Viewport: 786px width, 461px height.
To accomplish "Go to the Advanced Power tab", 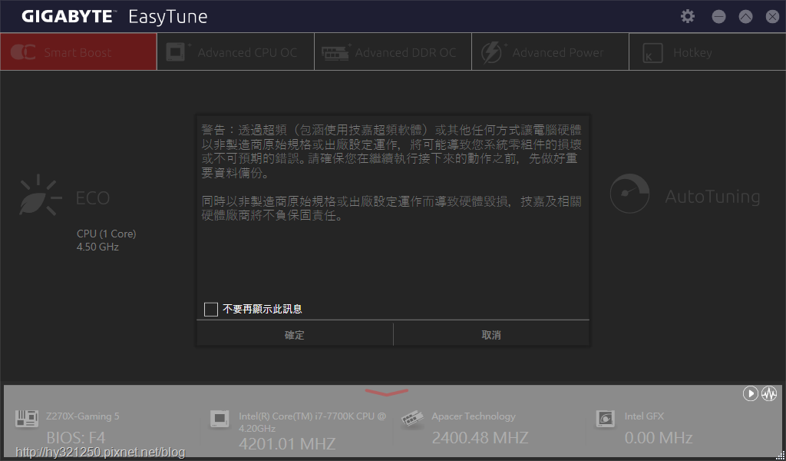I will pyautogui.click(x=550, y=51).
